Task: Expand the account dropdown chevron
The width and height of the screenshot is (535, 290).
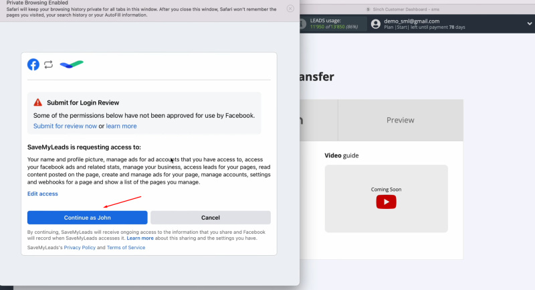Action: [x=528, y=24]
